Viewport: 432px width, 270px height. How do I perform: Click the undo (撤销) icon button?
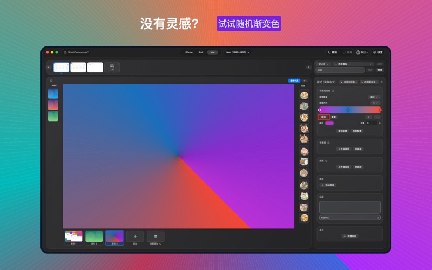332,52
